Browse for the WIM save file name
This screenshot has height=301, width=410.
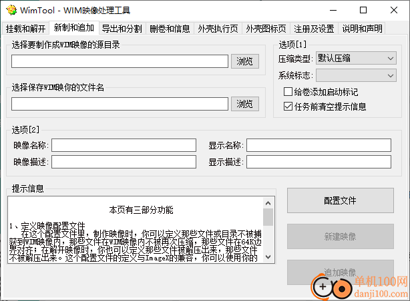coord(245,104)
